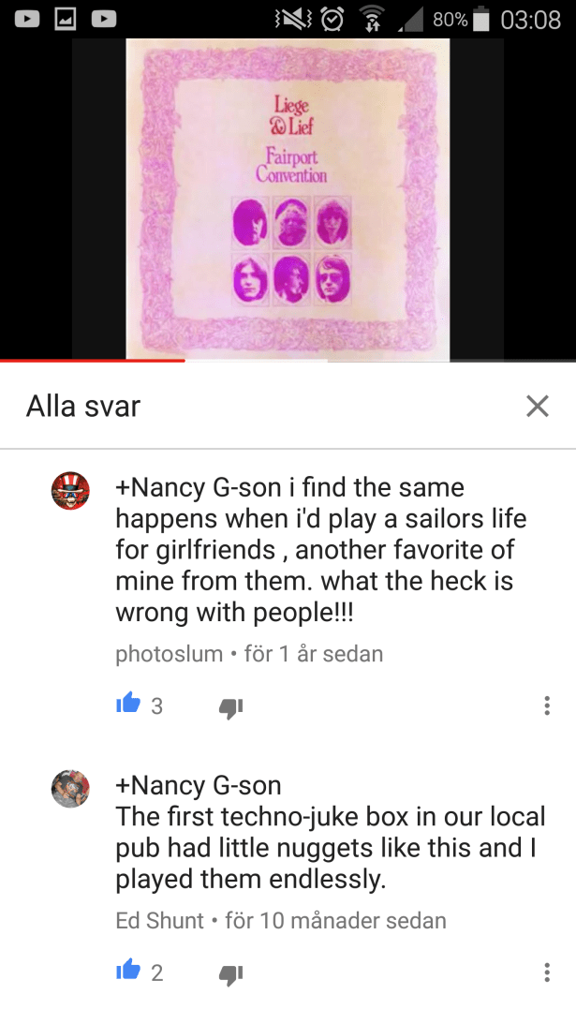This screenshot has height=1024, width=576.
Task: Dislike Ed Shunt's comment
Action: [230, 974]
